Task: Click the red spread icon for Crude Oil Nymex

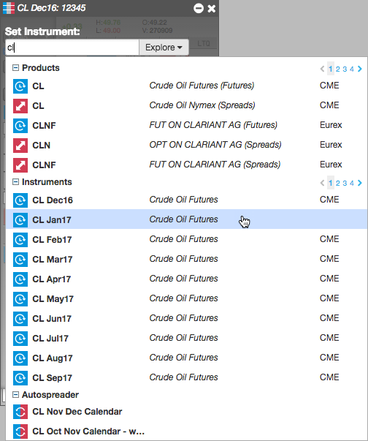Action: click(x=20, y=106)
